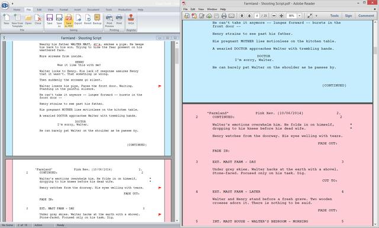Expand the read mode tool dropdown arrow
Image resolution: width=379 pixels, height=228 pixels.
point(316,16)
